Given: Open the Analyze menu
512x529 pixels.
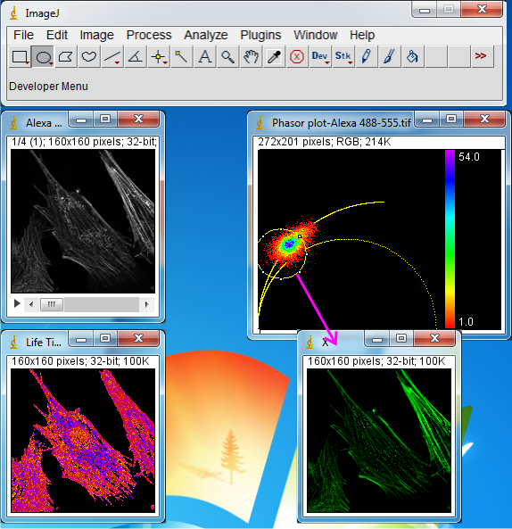Looking at the screenshot, I should [206, 35].
